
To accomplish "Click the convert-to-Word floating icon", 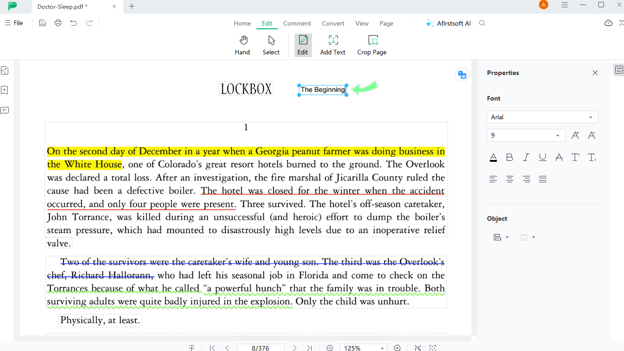I will pyautogui.click(x=462, y=74).
